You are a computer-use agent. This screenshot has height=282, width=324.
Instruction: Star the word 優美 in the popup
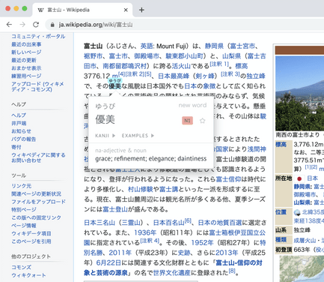pyautogui.click(x=202, y=121)
